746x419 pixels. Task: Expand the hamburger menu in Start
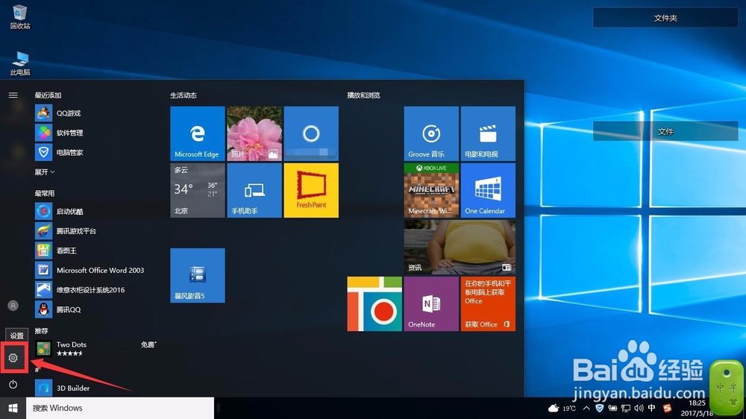[x=13, y=95]
